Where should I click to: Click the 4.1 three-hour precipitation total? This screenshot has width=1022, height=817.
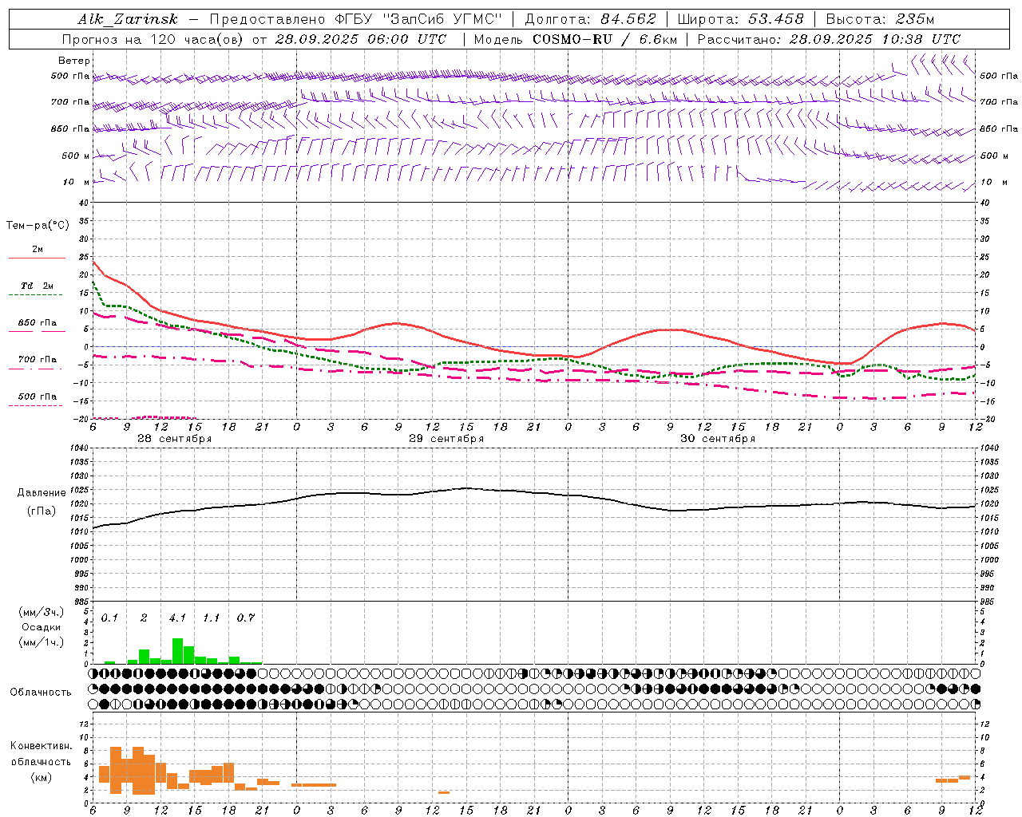pos(177,618)
